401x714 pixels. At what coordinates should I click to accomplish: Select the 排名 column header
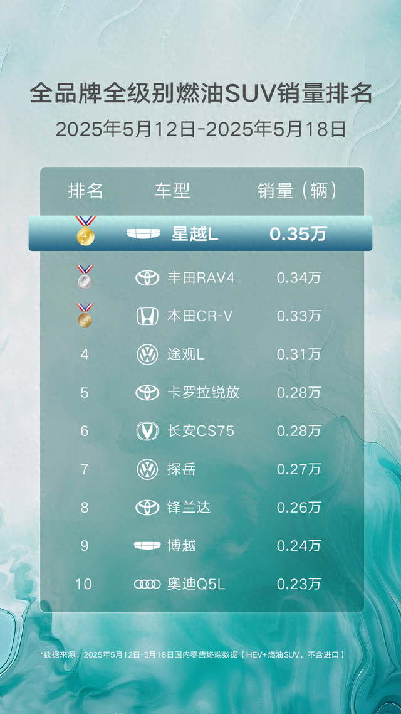point(85,191)
